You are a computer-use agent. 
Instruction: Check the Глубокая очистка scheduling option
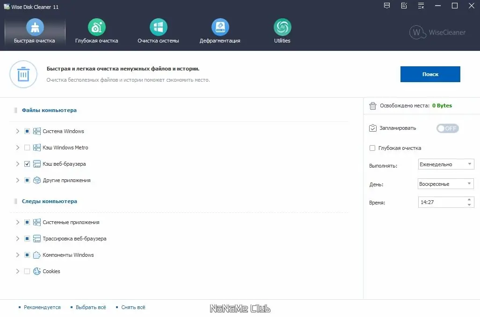tap(372, 148)
